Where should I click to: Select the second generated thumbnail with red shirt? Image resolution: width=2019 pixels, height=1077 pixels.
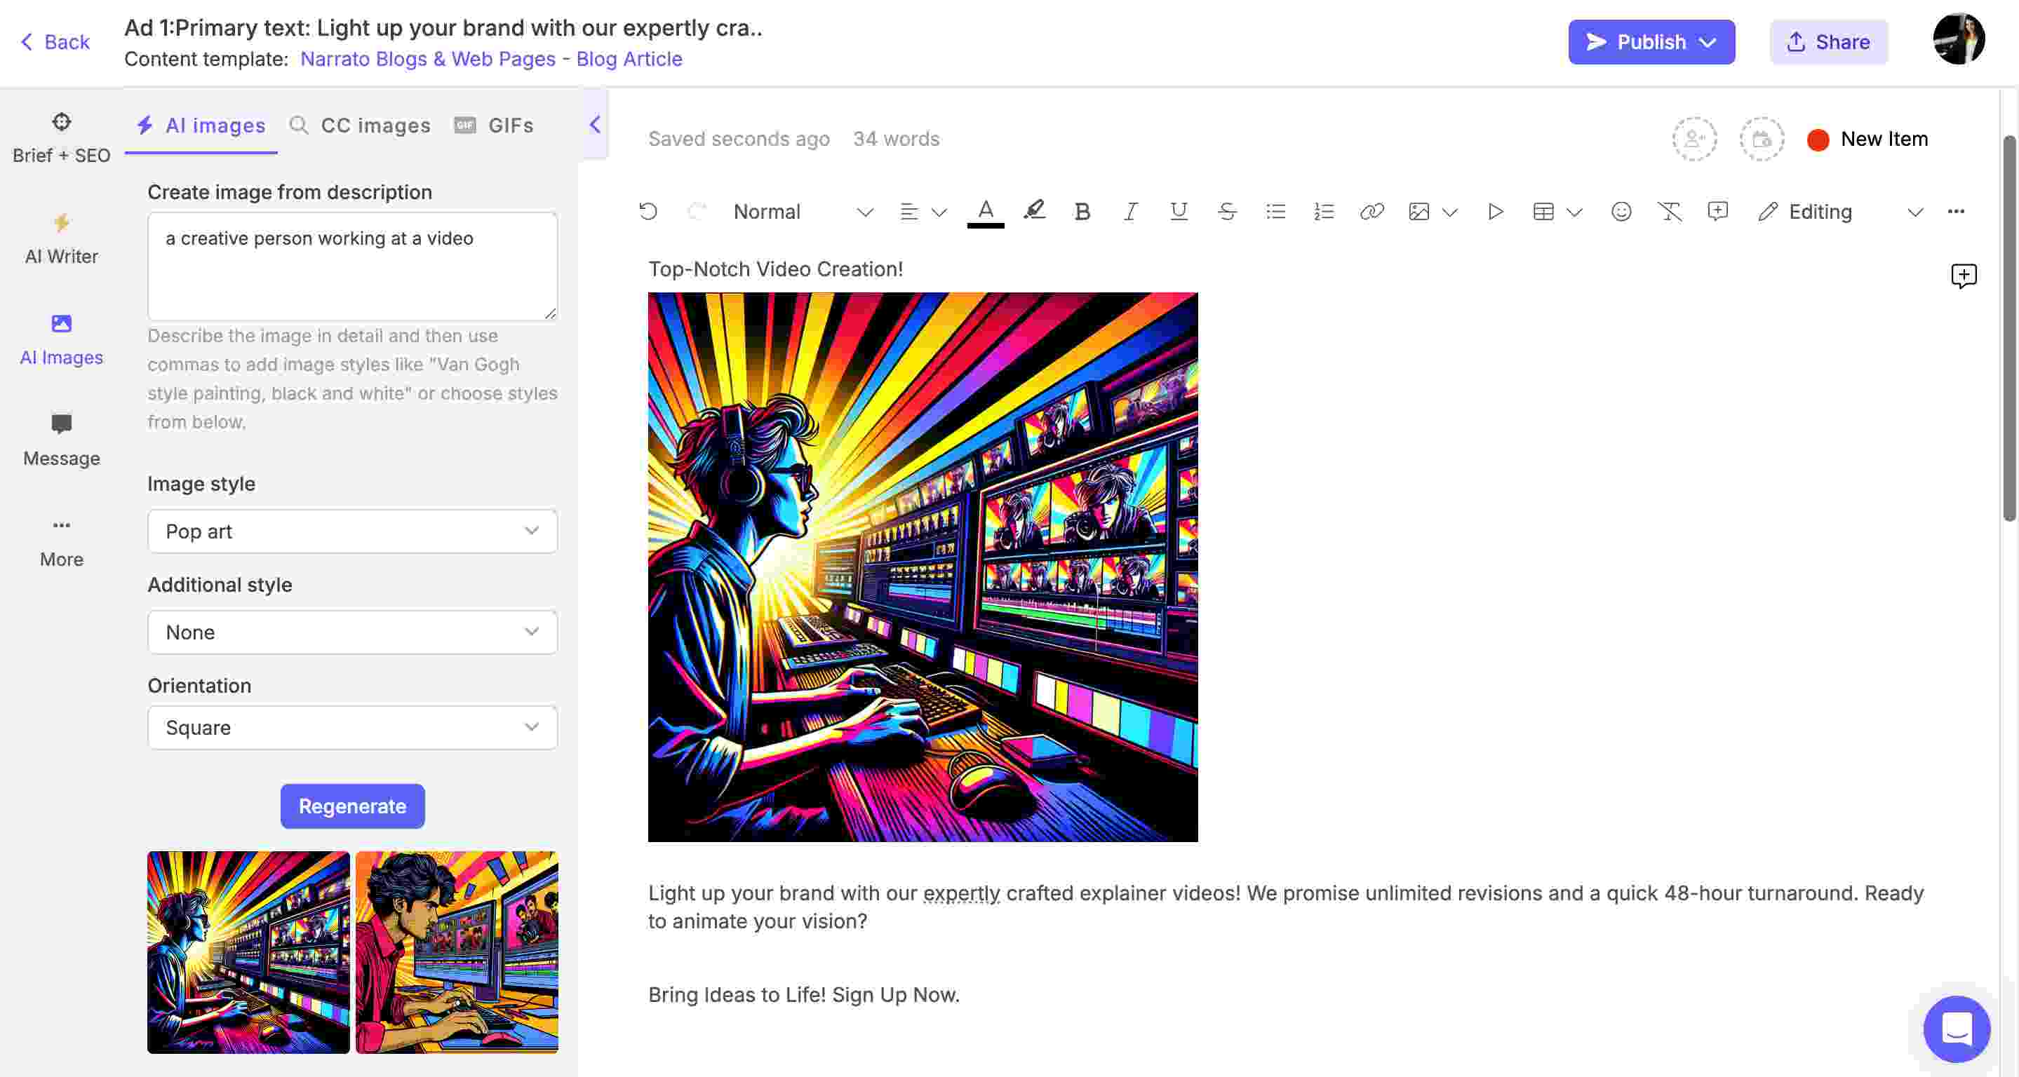pos(457,951)
